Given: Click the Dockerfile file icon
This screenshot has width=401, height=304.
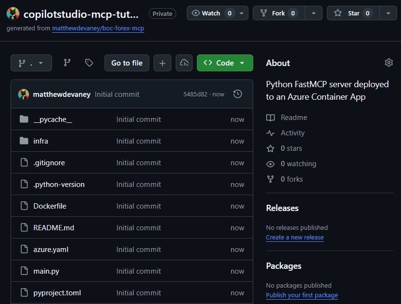Looking at the screenshot, I should point(24,206).
